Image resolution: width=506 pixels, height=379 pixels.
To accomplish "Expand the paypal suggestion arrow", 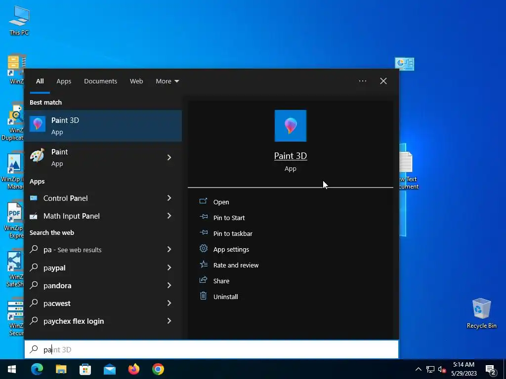I will click(x=169, y=267).
